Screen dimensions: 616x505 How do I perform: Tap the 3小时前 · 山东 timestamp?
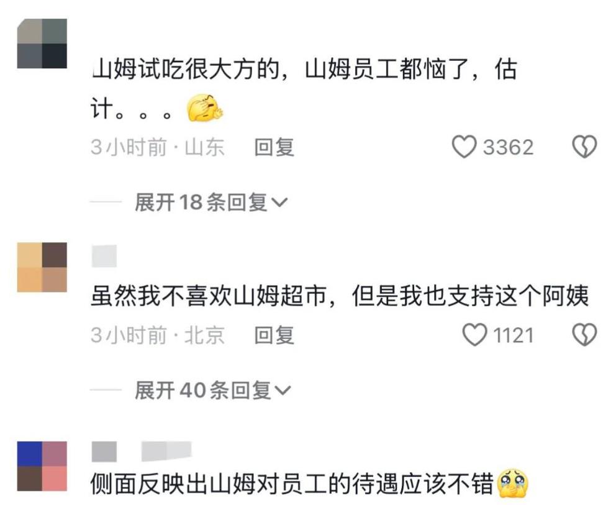(158, 147)
